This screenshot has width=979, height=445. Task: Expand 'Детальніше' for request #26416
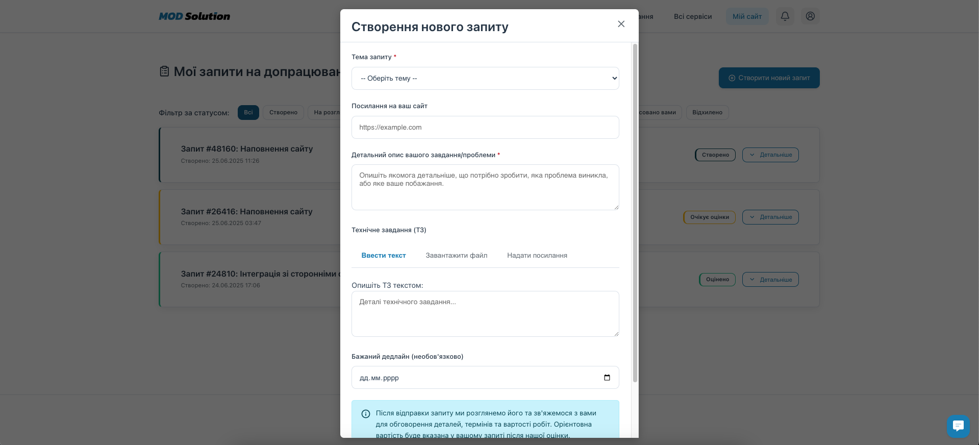[770, 217]
